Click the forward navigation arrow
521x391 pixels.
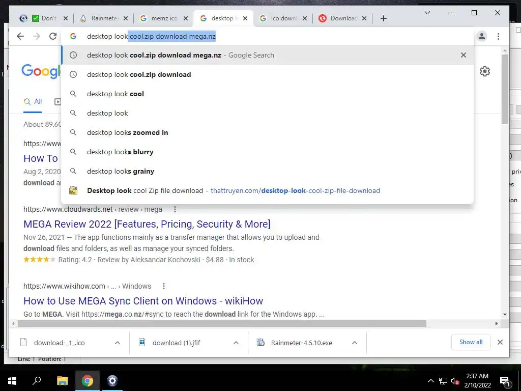pyautogui.click(x=37, y=36)
